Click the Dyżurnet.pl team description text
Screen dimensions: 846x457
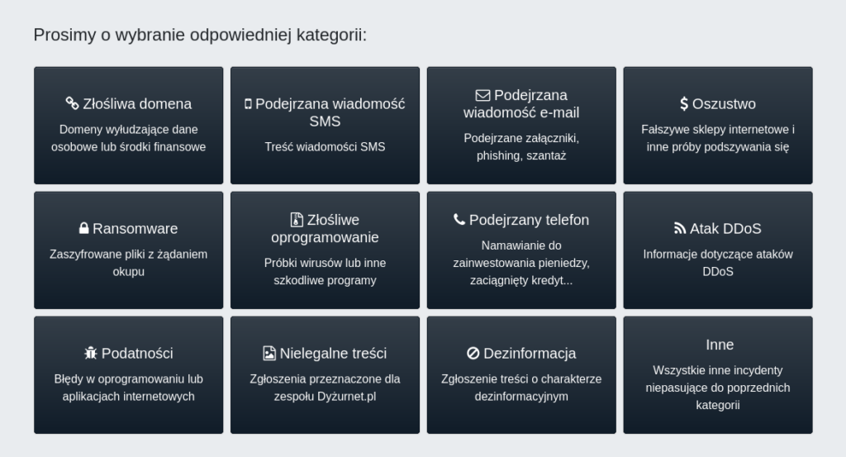coord(325,388)
